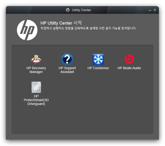Open the HP Recovery Manager lifebuoy icon
Viewport: 165px width, 146px height.
(x=36, y=59)
